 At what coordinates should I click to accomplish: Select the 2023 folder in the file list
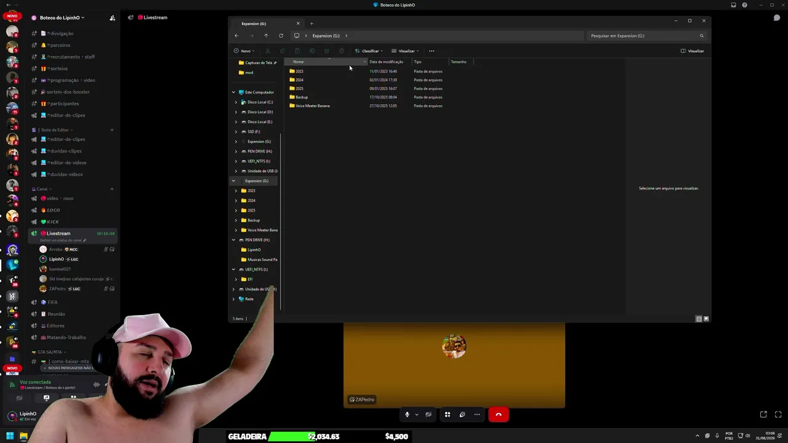[299, 71]
